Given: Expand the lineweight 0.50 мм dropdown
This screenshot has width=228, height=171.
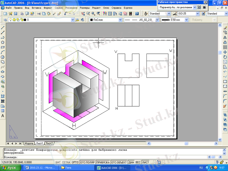Looking at the screenshot, I should [x=186, y=20].
